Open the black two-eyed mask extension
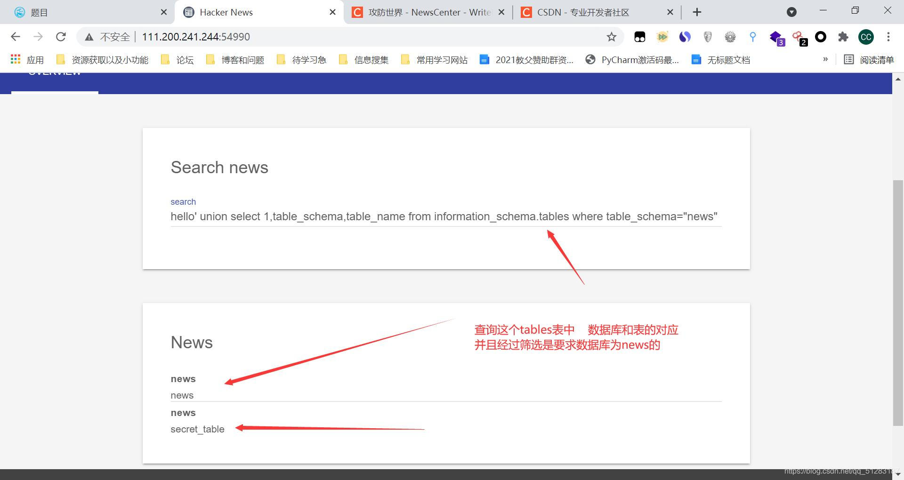904x480 pixels. (x=639, y=37)
